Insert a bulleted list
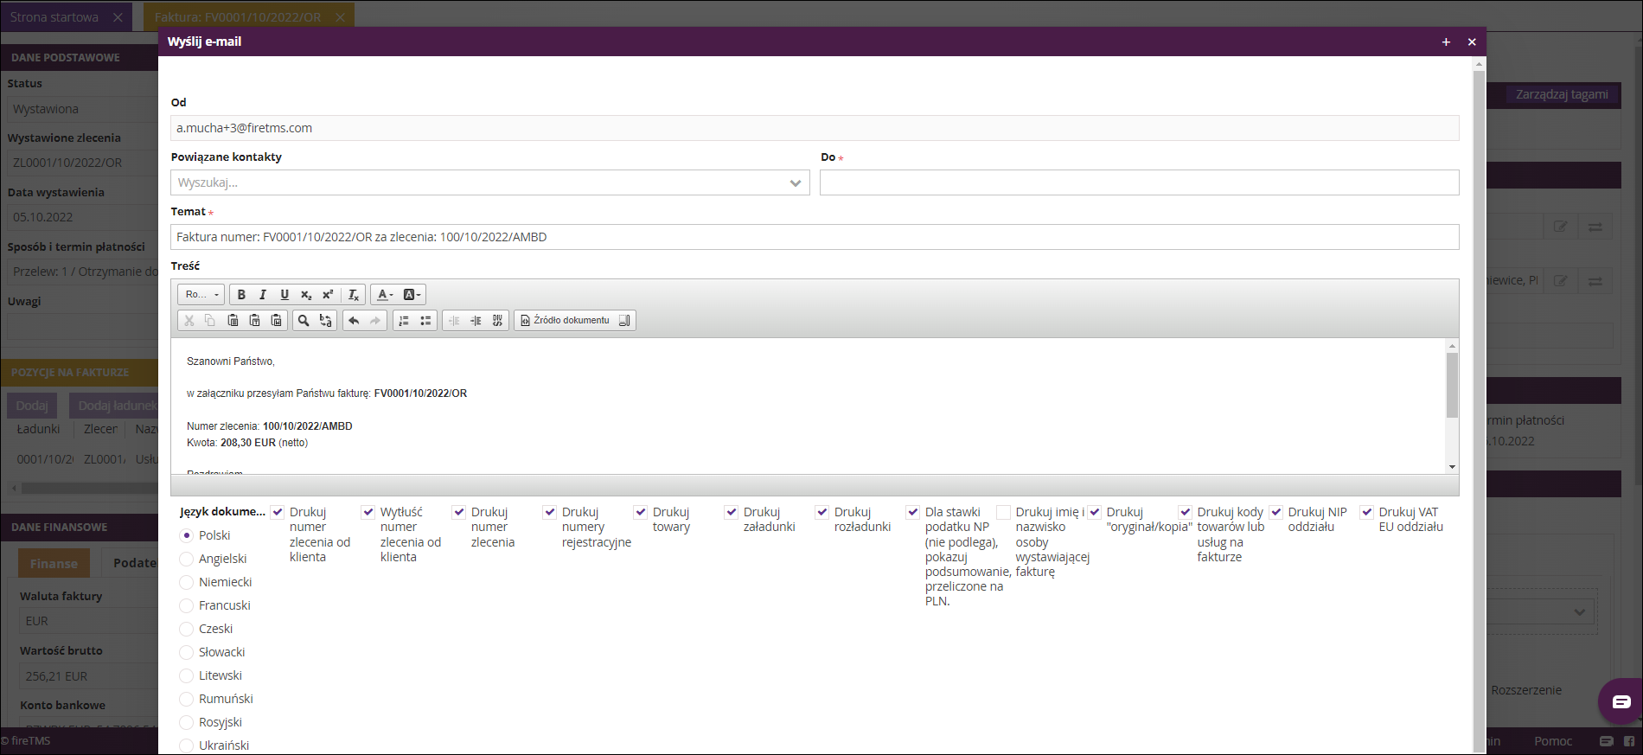 425,320
